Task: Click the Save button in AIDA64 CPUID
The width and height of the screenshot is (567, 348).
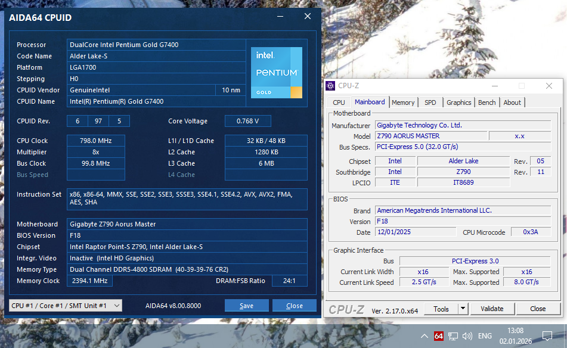Action: click(247, 306)
